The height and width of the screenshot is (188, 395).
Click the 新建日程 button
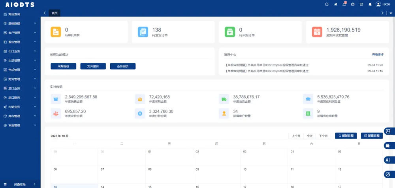coord(372,136)
